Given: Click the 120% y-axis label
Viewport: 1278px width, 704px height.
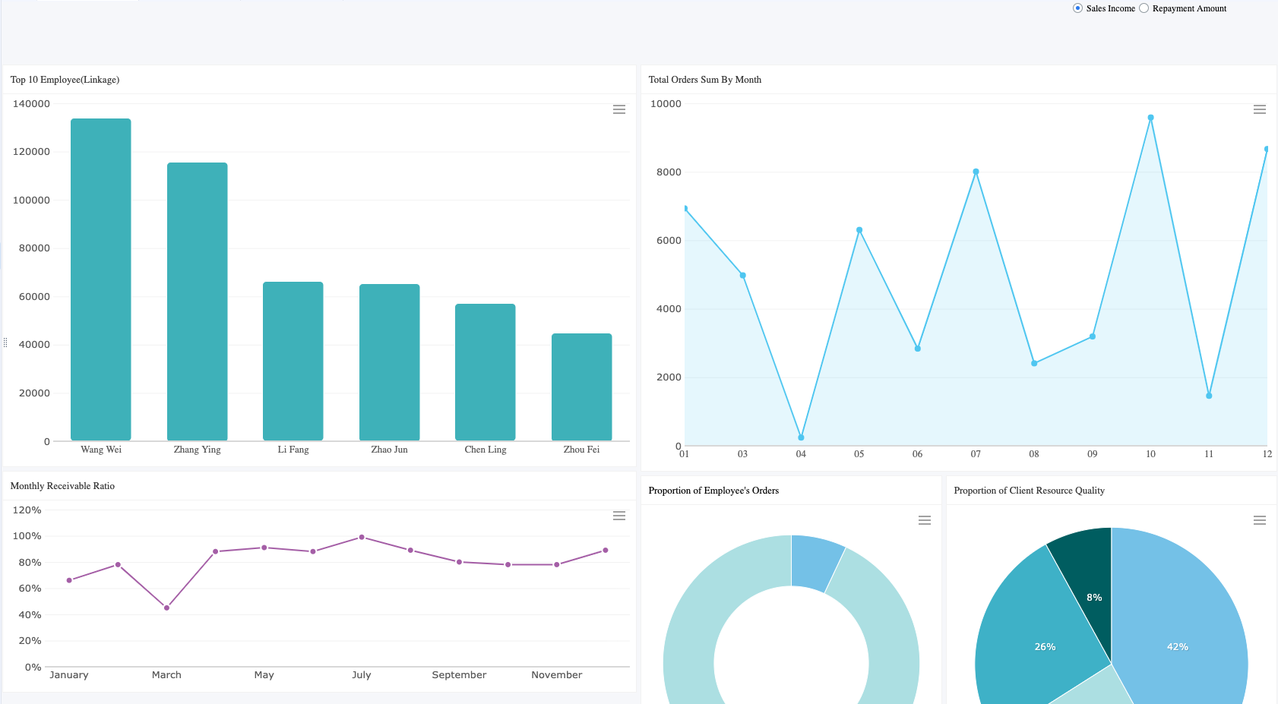Looking at the screenshot, I should (27, 510).
